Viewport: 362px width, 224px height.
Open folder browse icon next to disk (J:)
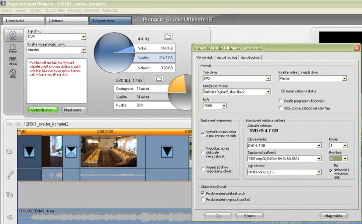pos(168,37)
